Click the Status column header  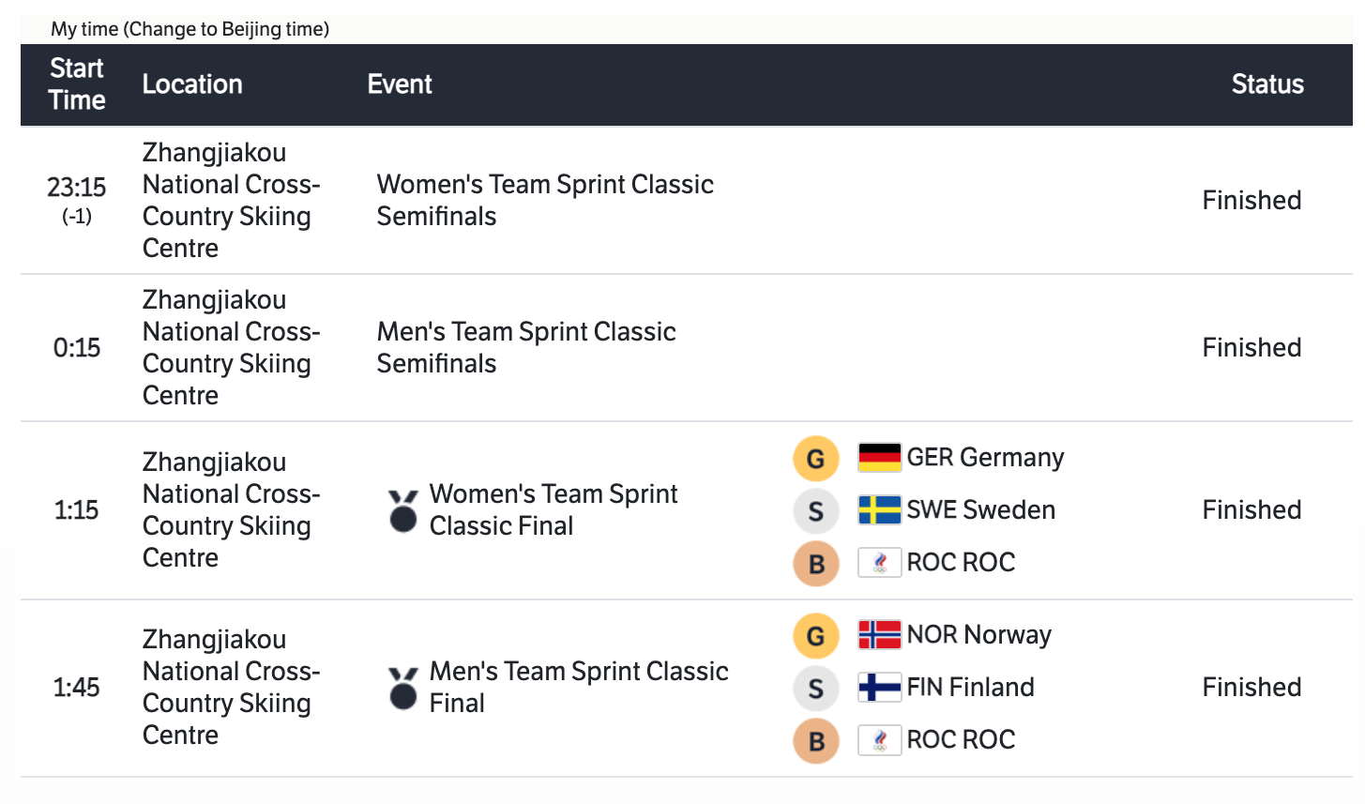(1266, 84)
